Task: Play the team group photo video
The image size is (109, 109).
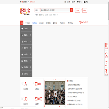Action: tap(56, 94)
